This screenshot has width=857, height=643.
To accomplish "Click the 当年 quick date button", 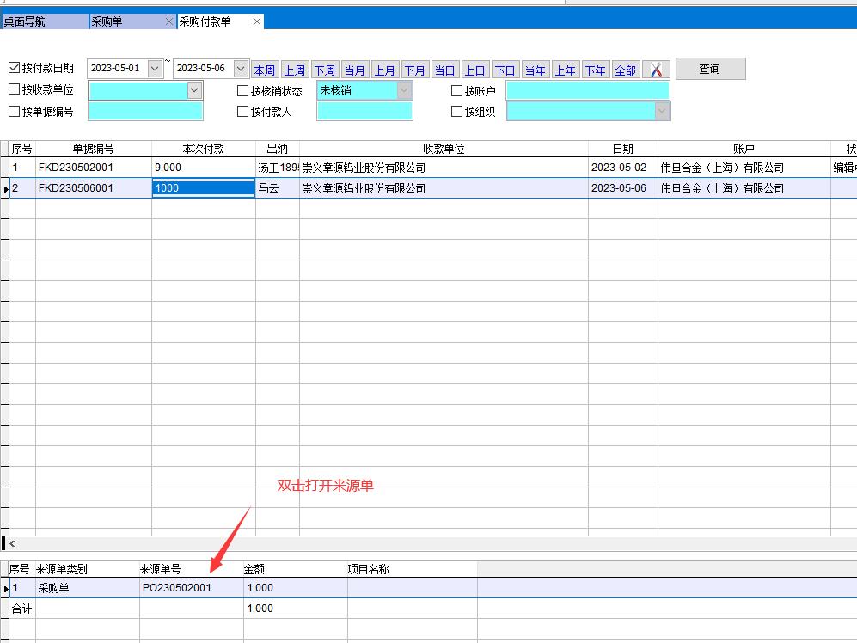I will coord(535,70).
